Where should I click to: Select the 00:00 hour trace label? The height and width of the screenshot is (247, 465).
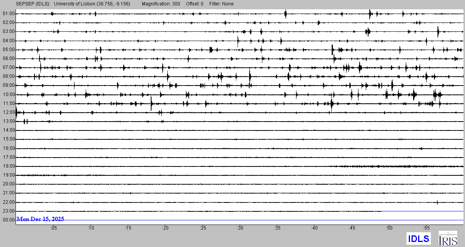(8, 220)
